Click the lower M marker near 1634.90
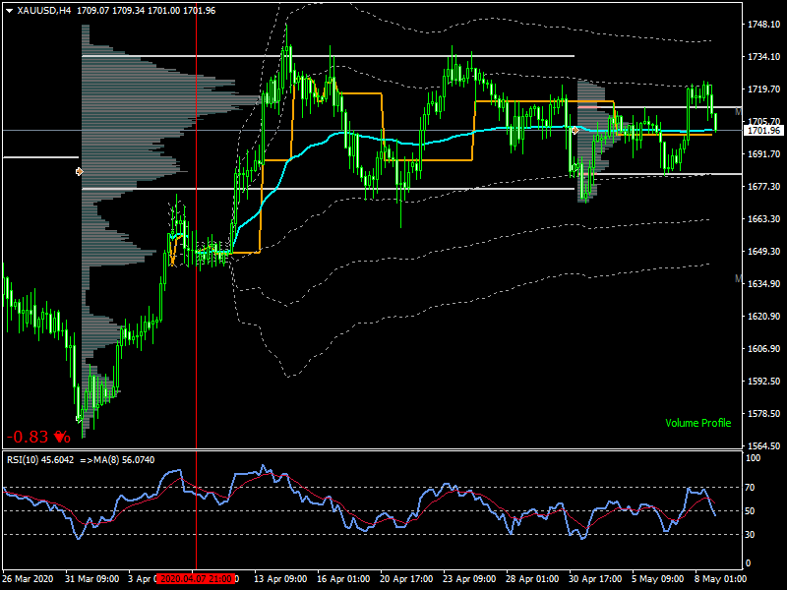Screen dimensions: 787x590 tap(738, 279)
